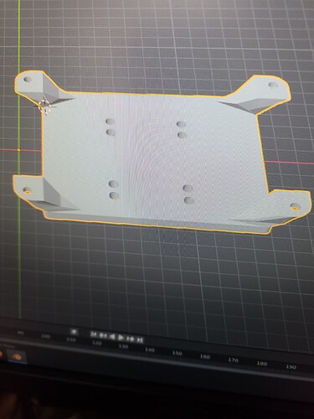Click the top-left corner mounting hole
314x419 pixels.
(x=28, y=80)
